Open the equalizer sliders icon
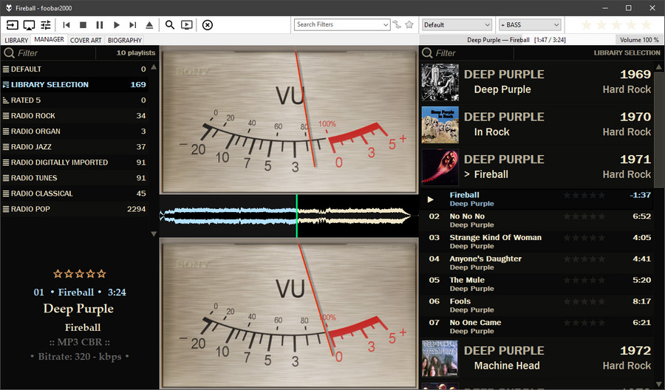The width and height of the screenshot is (665, 390). click(45, 25)
